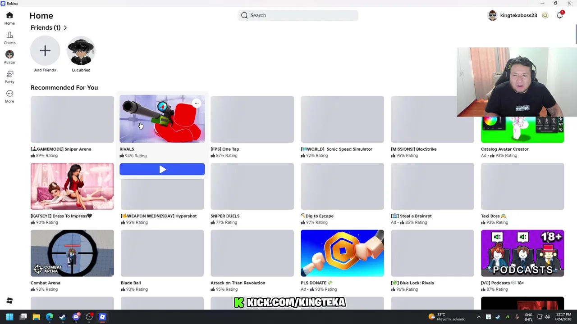Click the page vertical scrollbar
Screen dimensions: 577x324
click(575, 34)
